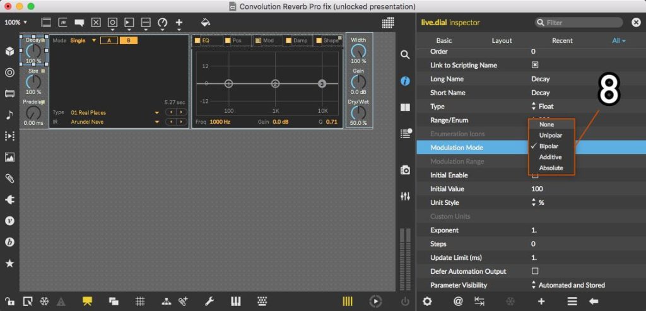Open the parameters mixer sidebar icon
The image size is (646, 311).
pos(405,196)
